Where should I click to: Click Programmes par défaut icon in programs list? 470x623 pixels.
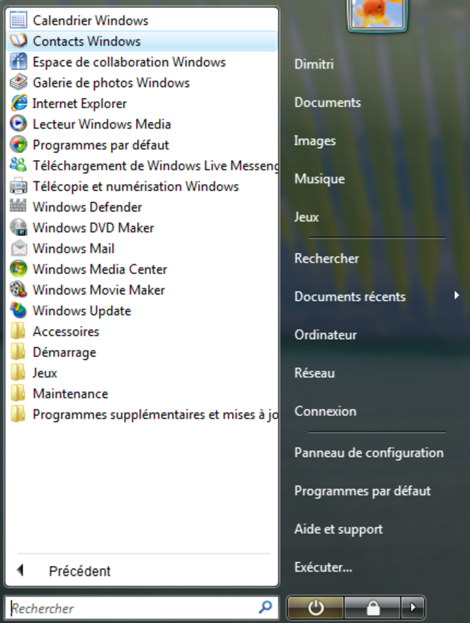tap(18, 145)
